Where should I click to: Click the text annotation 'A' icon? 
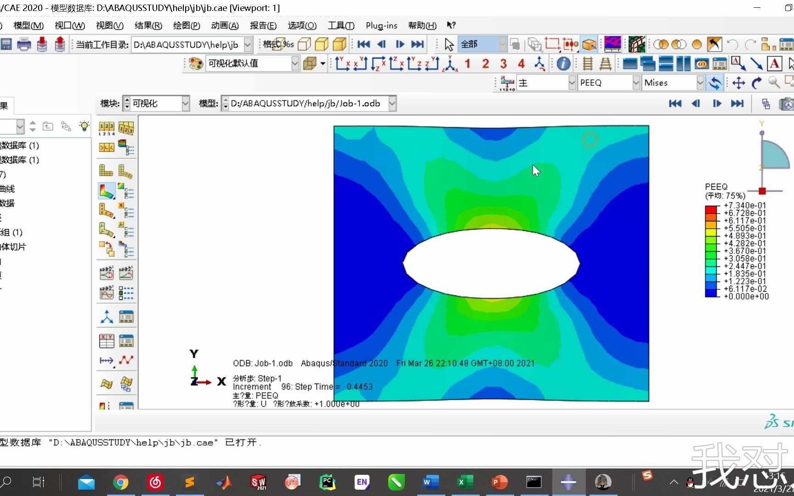[775, 63]
